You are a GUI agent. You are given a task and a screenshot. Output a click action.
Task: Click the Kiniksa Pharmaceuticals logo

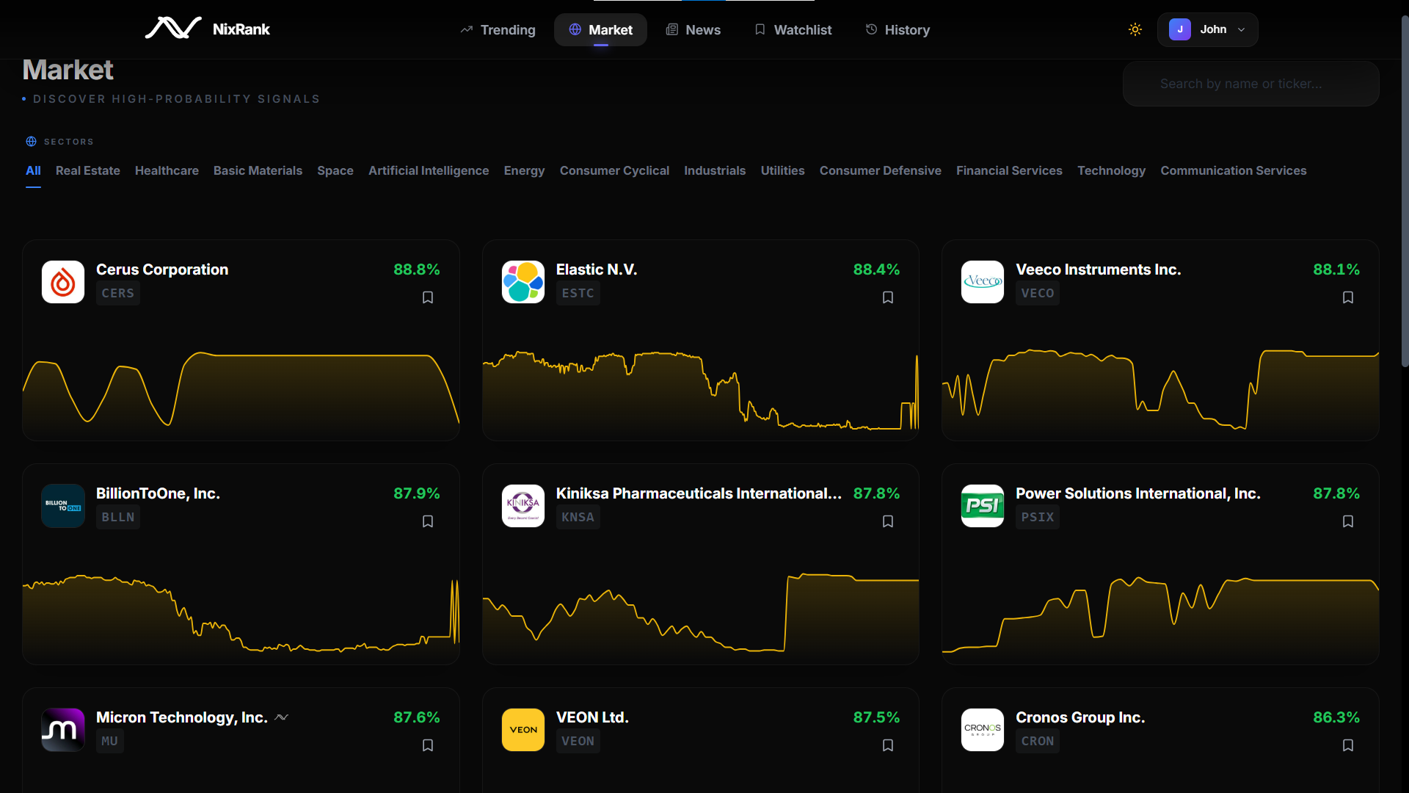523,506
